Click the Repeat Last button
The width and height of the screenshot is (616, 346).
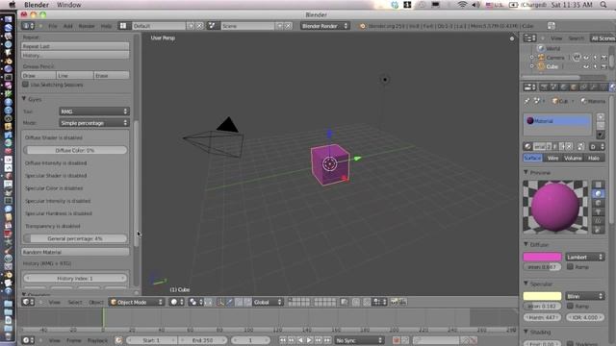pyautogui.click(x=75, y=46)
